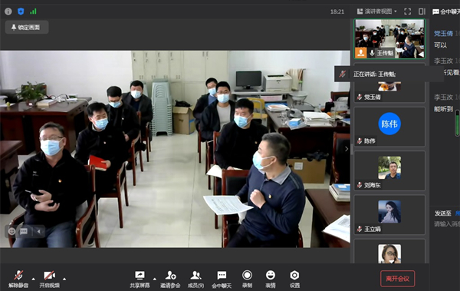Click the 锁定画面 pin button
460x291 pixels.
(x=27, y=28)
